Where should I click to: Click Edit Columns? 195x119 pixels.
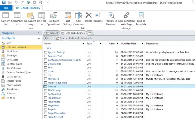78,19
